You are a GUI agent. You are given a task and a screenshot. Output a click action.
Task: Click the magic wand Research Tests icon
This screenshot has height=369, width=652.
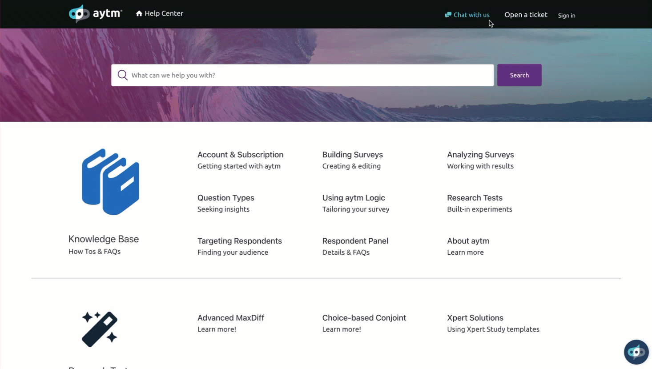coord(100,329)
